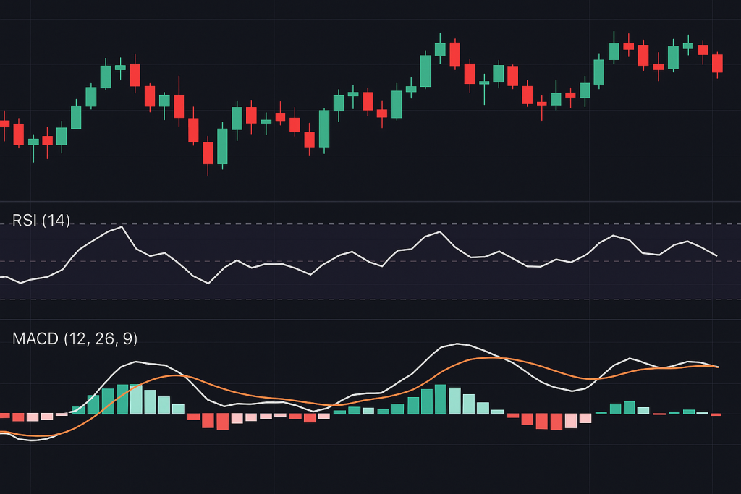
Task: Select the tallest green MACD histogram bar
Action: click(x=441, y=399)
